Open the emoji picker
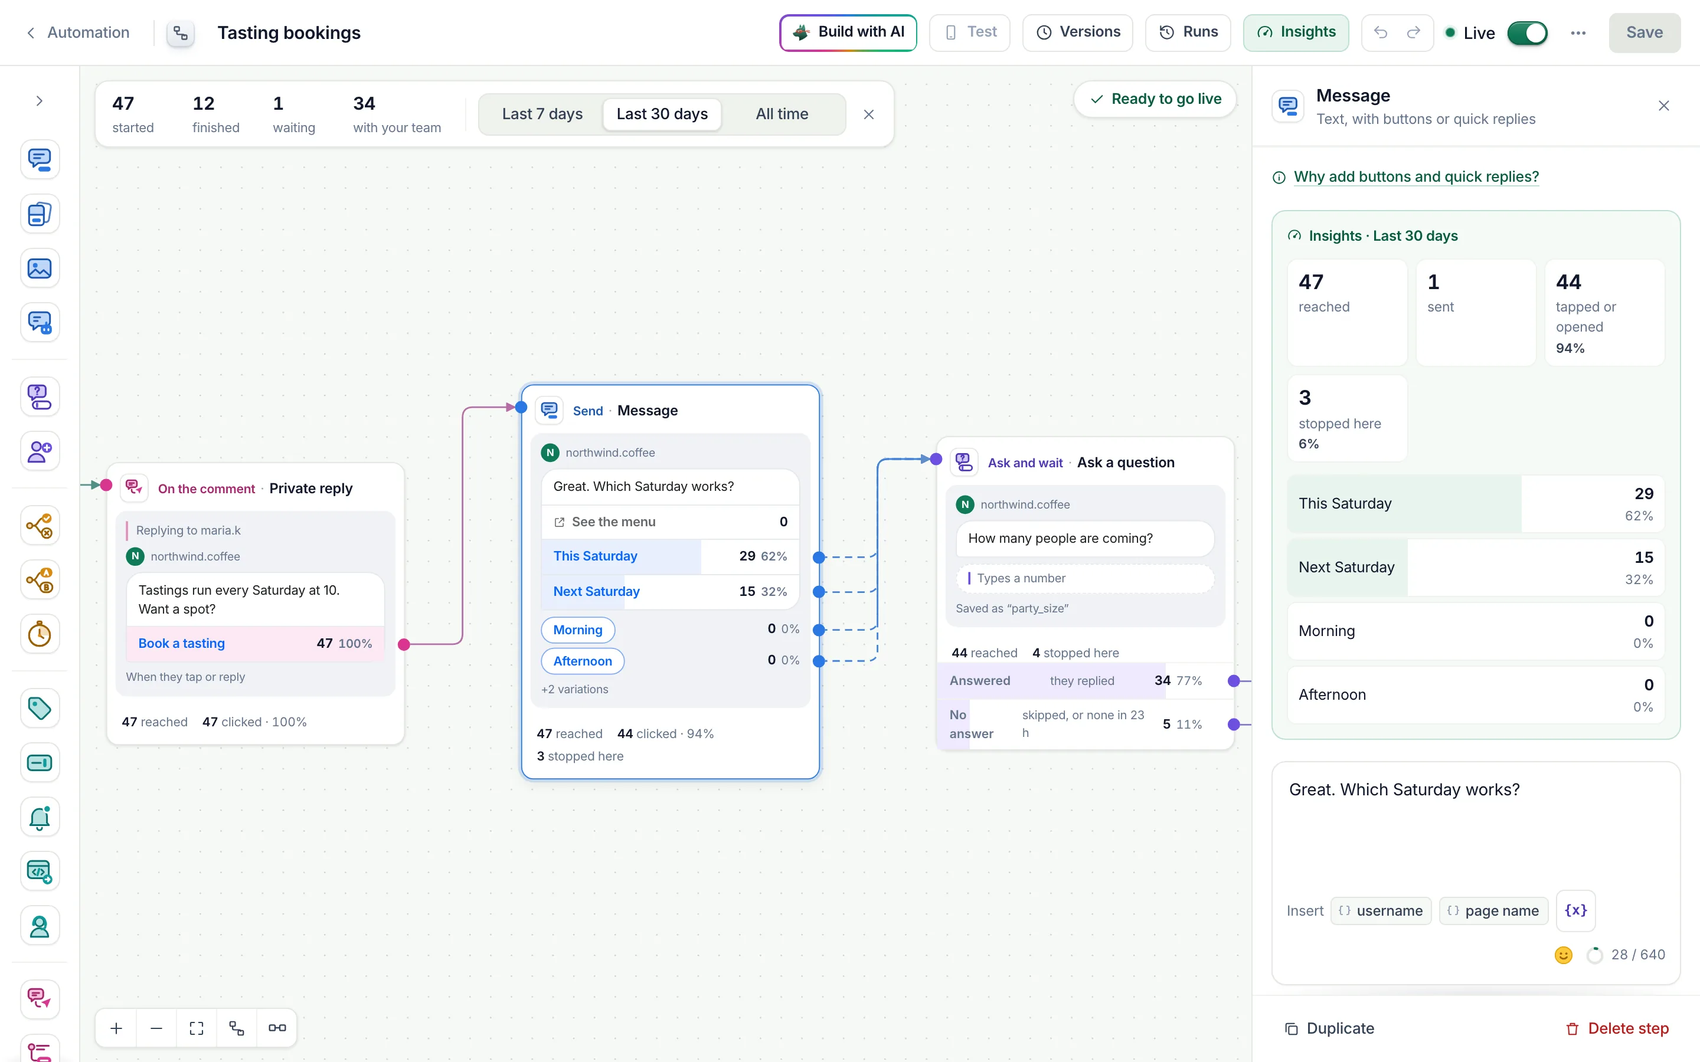1700x1062 pixels. tap(1563, 955)
